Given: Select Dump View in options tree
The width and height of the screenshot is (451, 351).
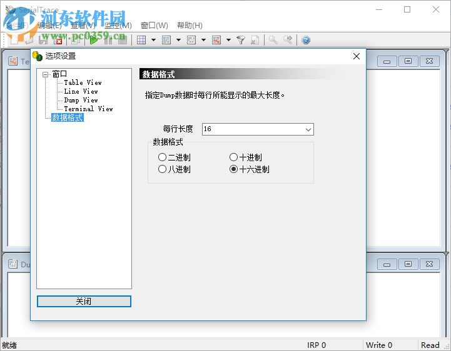Looking at the screenshot, I should tap(81, 100).
